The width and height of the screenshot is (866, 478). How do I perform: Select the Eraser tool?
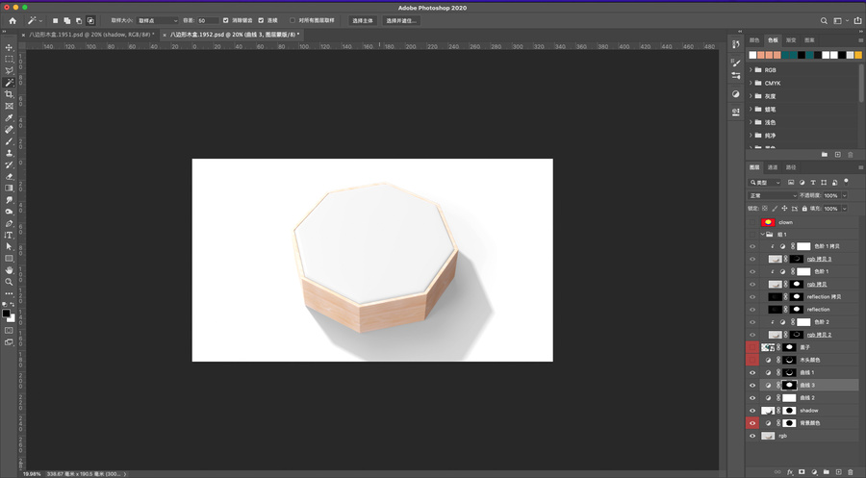pyautogui.click(x=9, y=177)
